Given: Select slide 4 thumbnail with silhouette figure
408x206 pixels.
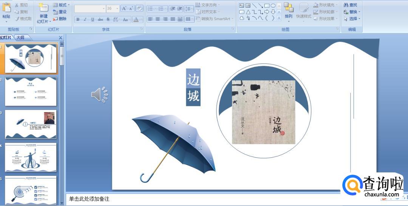Looking at the screenshot, I should pos(31,157).
